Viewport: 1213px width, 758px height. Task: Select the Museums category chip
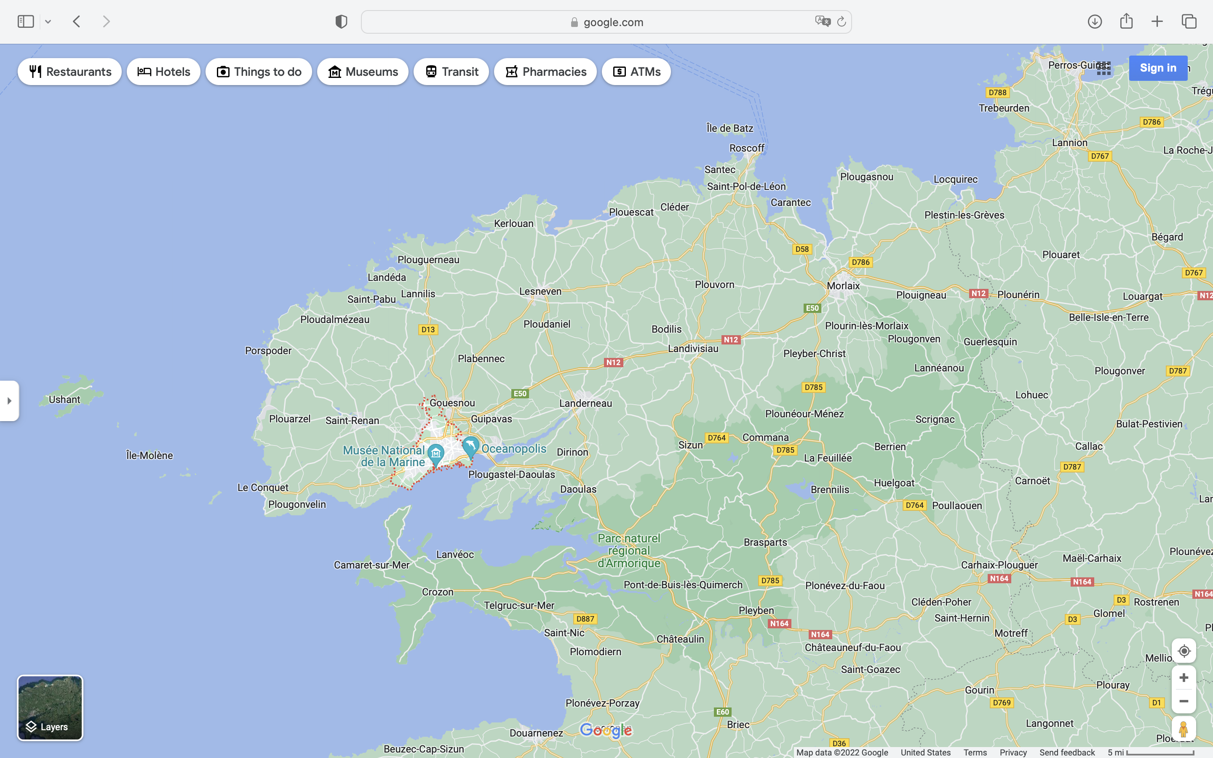(362, 72)
